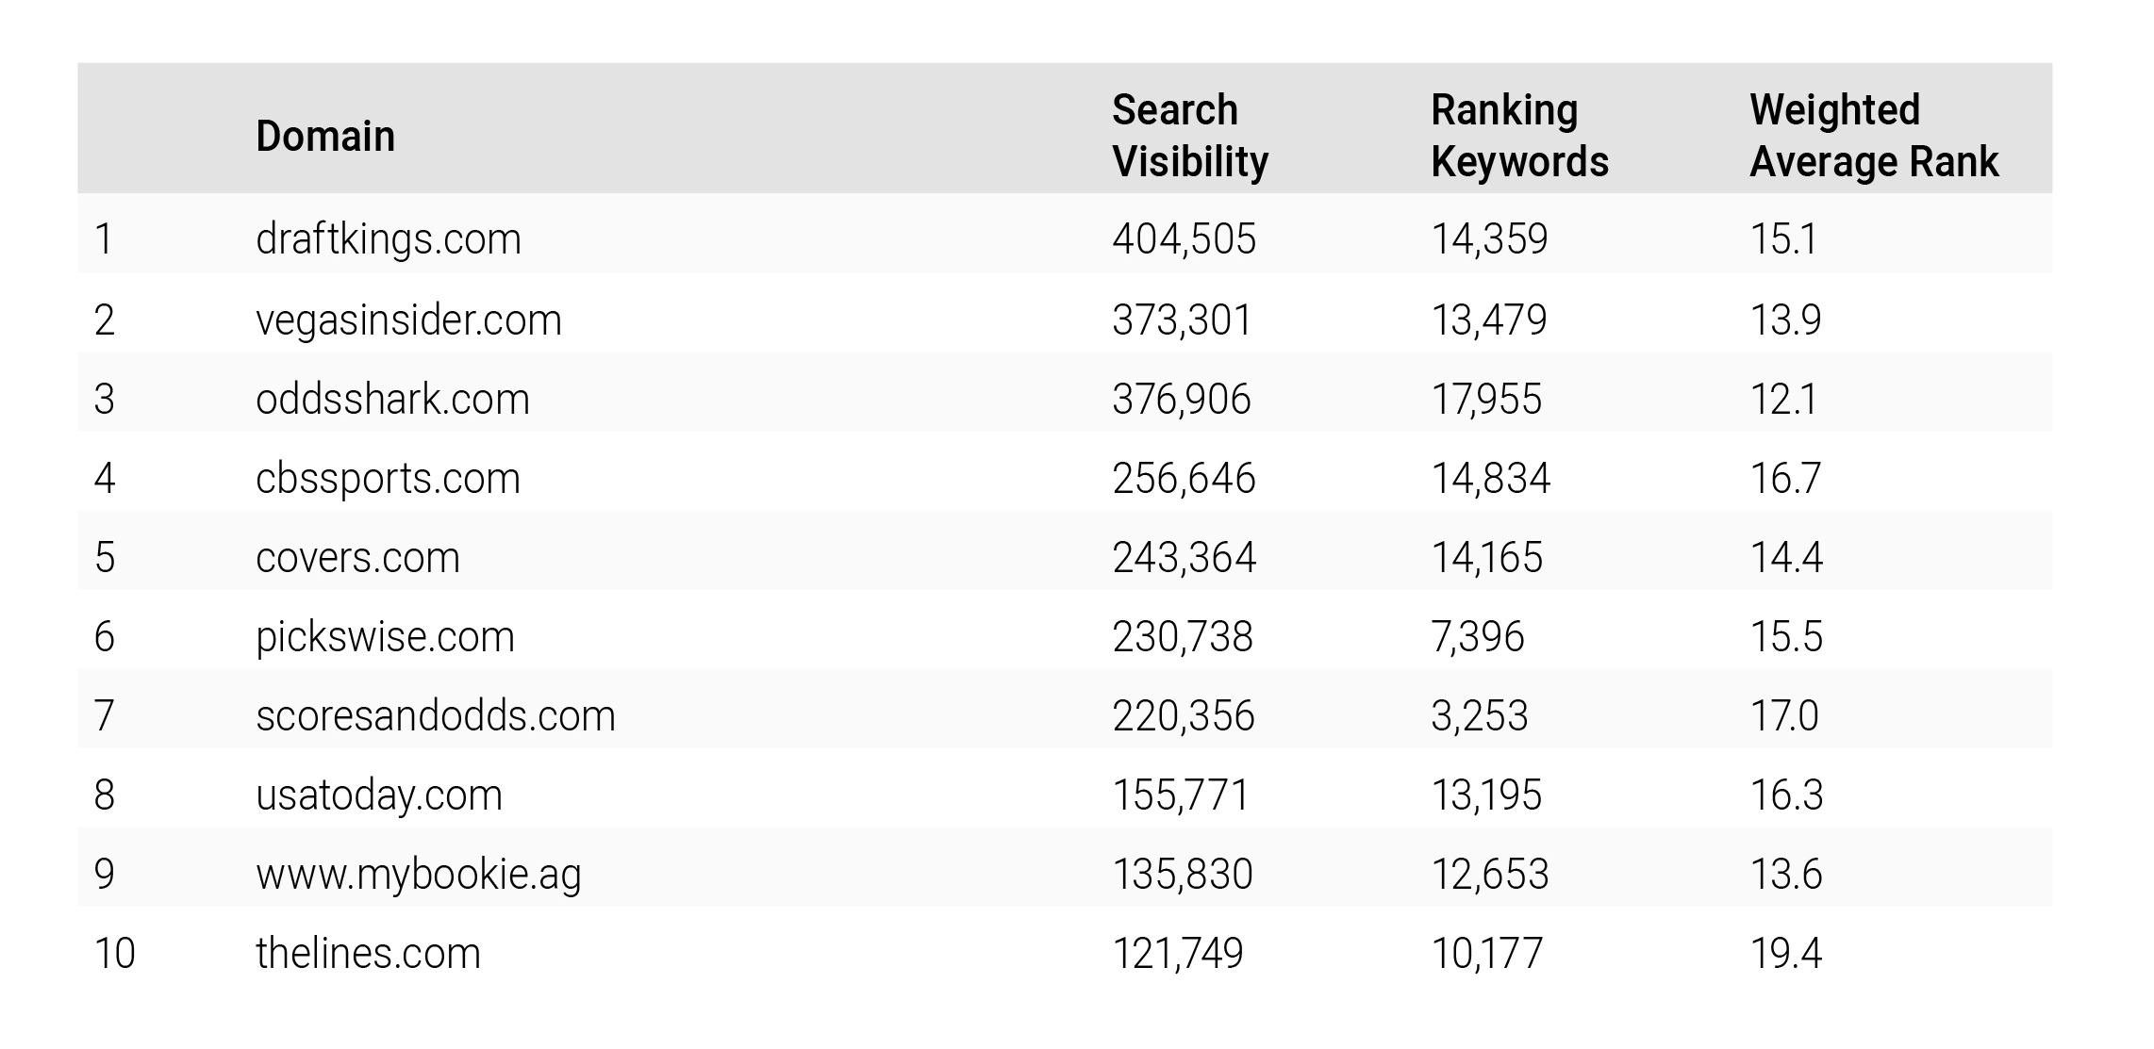Select the Search Visibility column header

(1190, 136)
